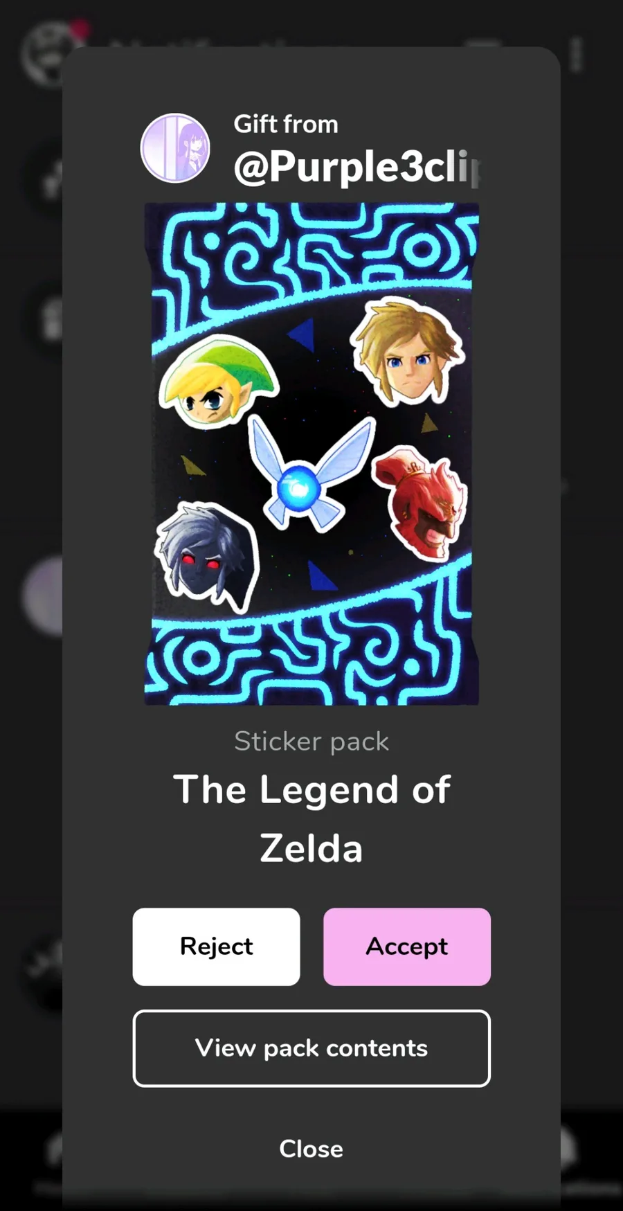Screen dimensions: 623x1211
Task: Open View pack contents
Action: pyautogui.click(x=311, y=1048)
